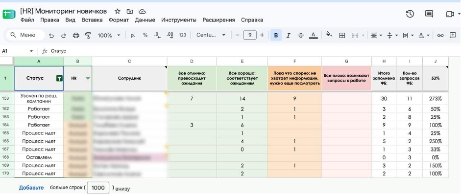Open text wrapping dropdown
Viewport: 461px width, 194px height.
coord(408,36)
